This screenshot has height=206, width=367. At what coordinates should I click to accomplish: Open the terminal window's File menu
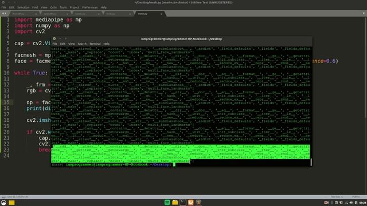tap(55, 44)
